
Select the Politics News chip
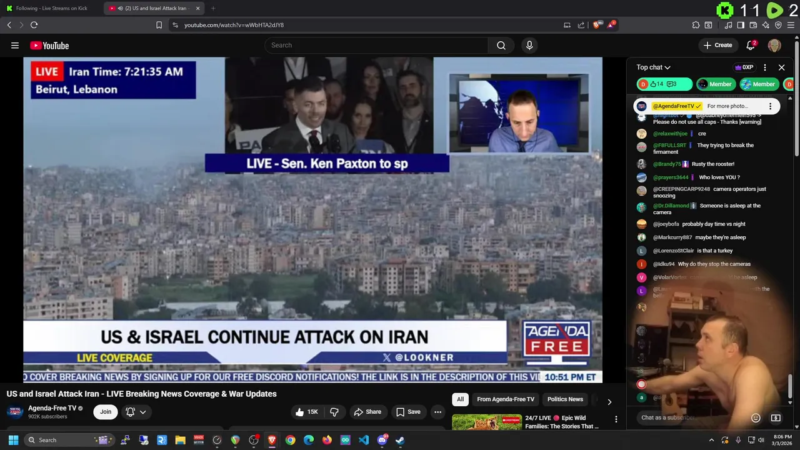point(565,399)
